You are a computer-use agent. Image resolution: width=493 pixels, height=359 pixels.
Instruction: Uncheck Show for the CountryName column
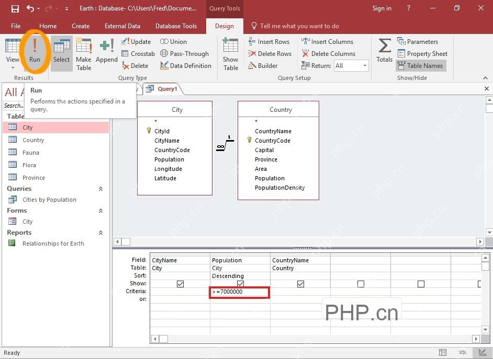tap(300, 284)
